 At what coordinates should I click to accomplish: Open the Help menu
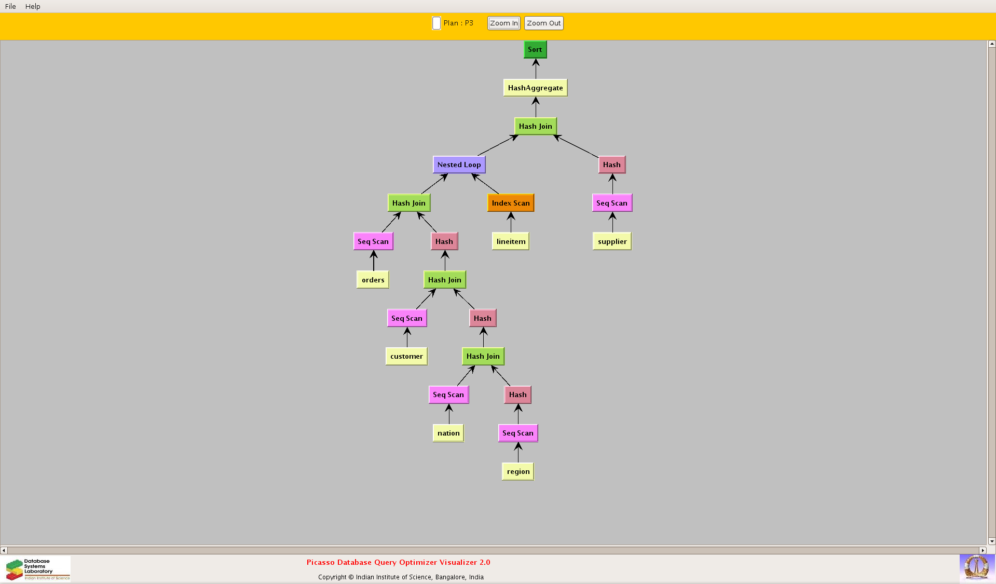[x=33, y=6]
